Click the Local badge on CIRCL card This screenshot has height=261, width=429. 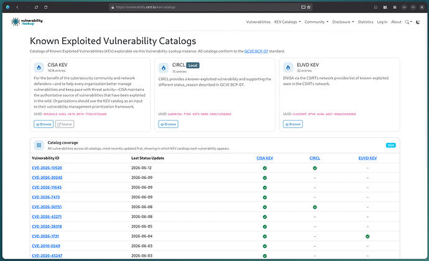[x=193, y=65]
